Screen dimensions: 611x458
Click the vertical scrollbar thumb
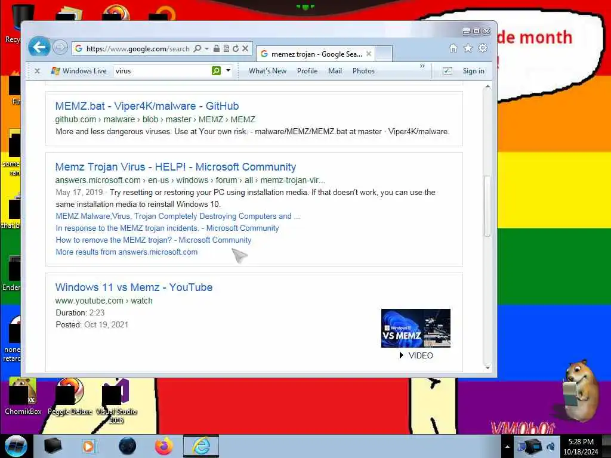click(x=487, y=206)
